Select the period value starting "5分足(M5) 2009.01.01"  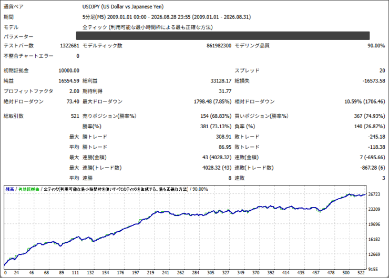click(167, 17)
